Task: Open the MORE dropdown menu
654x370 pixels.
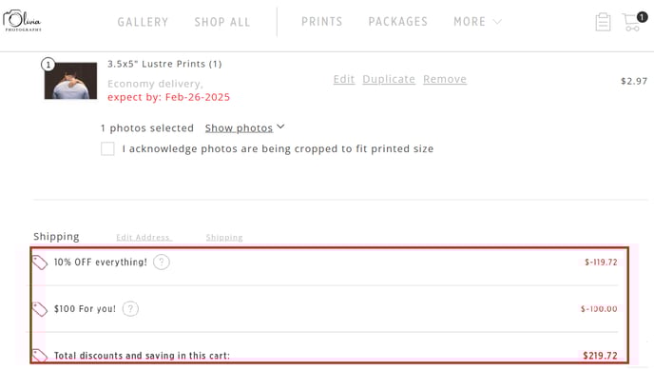Action: (477, 22)
